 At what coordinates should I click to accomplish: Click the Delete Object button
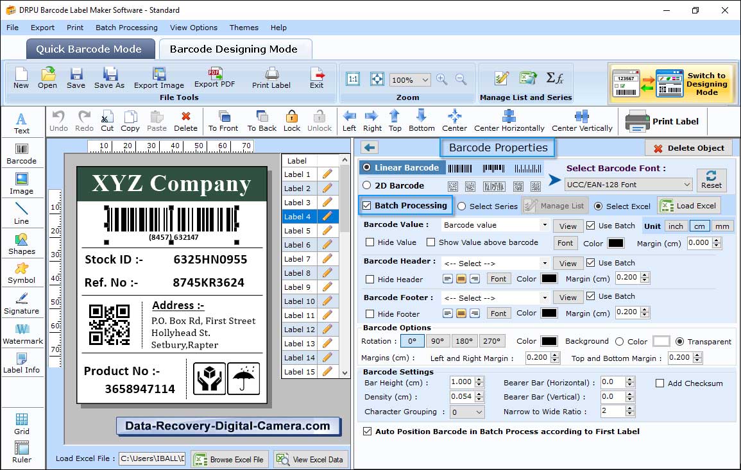tap(688, 148)
